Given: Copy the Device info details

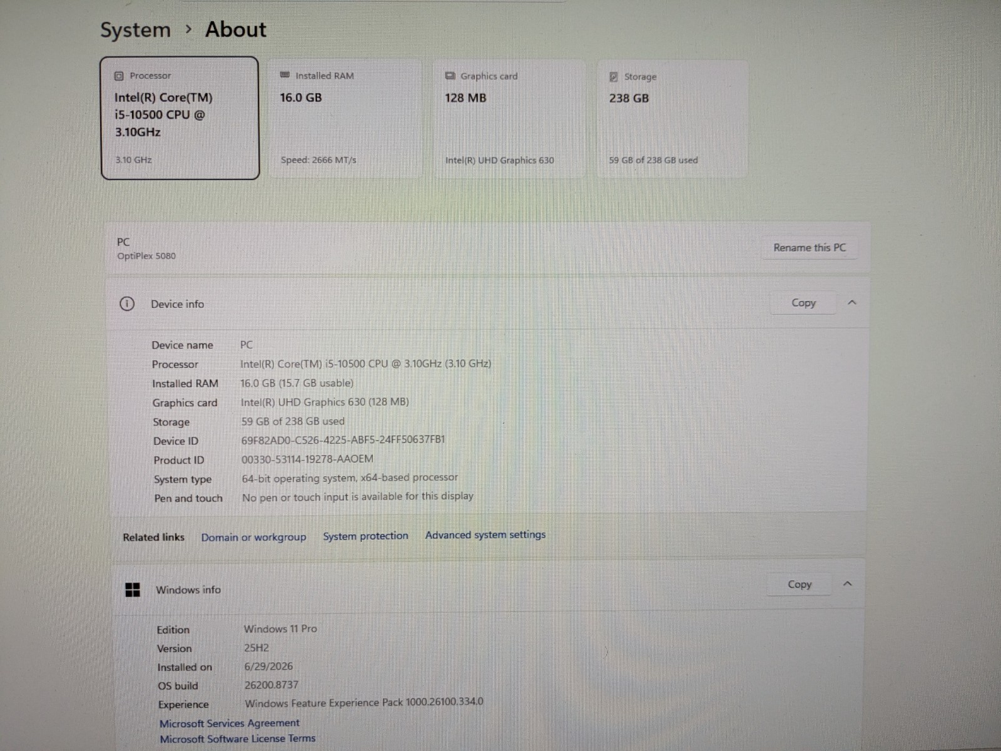Looking at the screenshot, I should 803,303.
